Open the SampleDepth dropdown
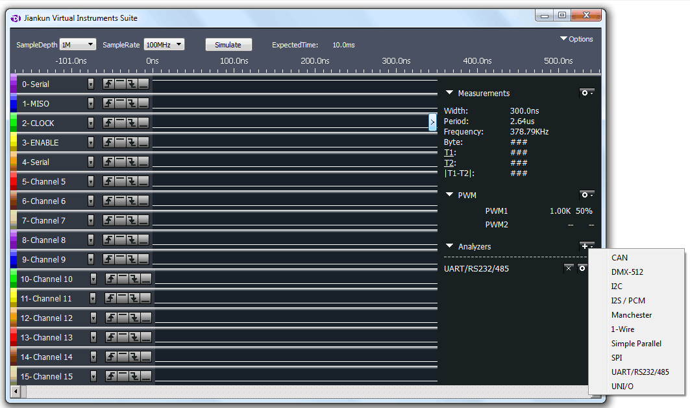690x408 pixels. (x=77, y=44)
